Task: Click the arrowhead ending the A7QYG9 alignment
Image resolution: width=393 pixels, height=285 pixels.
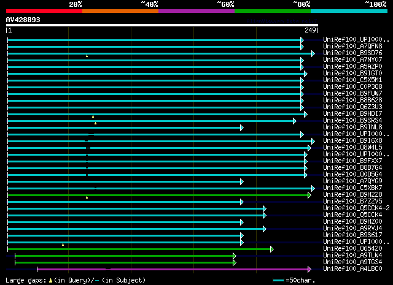Action: coord(242,181)
